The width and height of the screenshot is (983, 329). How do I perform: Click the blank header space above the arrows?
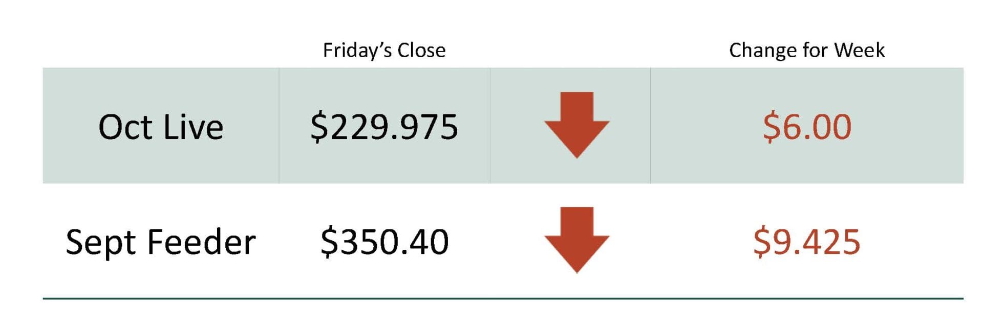570,50
